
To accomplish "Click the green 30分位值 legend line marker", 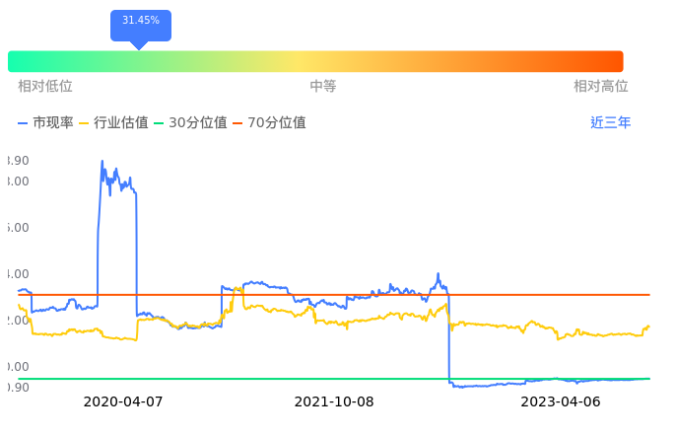I will click(160, 123).
